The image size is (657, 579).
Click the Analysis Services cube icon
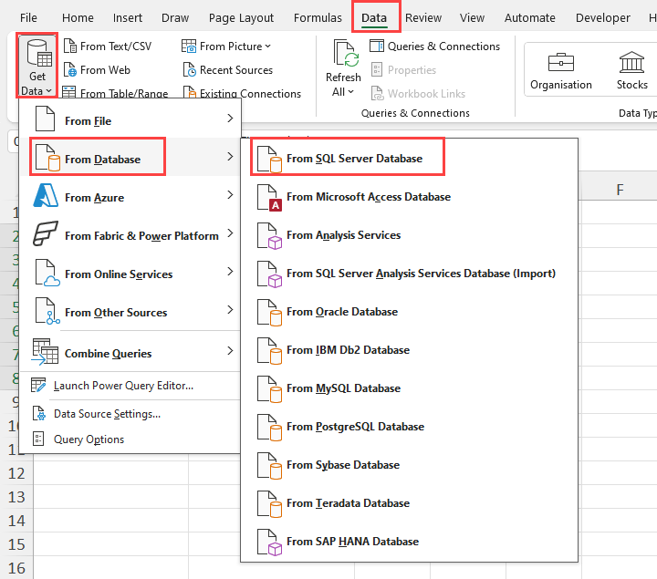(x=269, y=236)
